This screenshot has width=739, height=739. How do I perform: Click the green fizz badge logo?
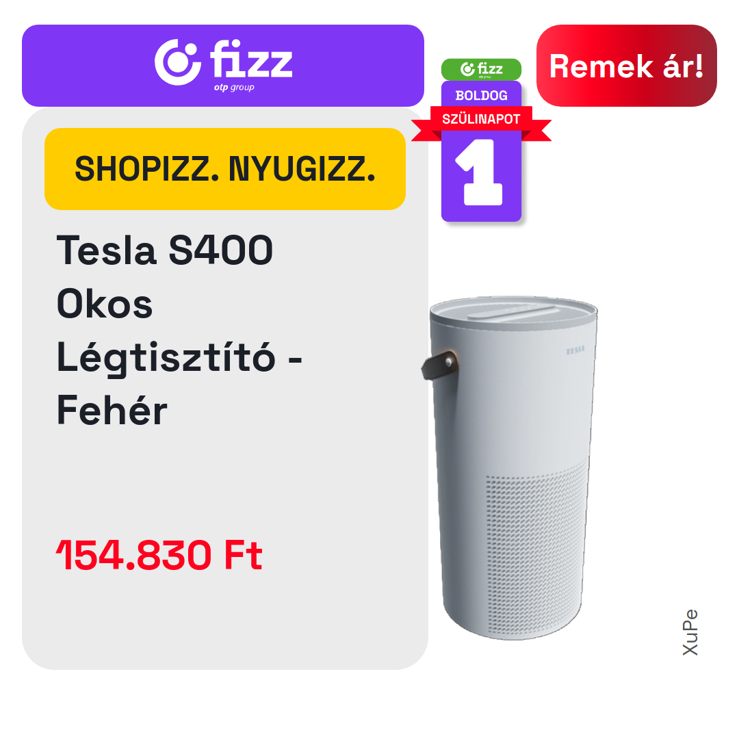pyautogui.click(x=481, y=69)
